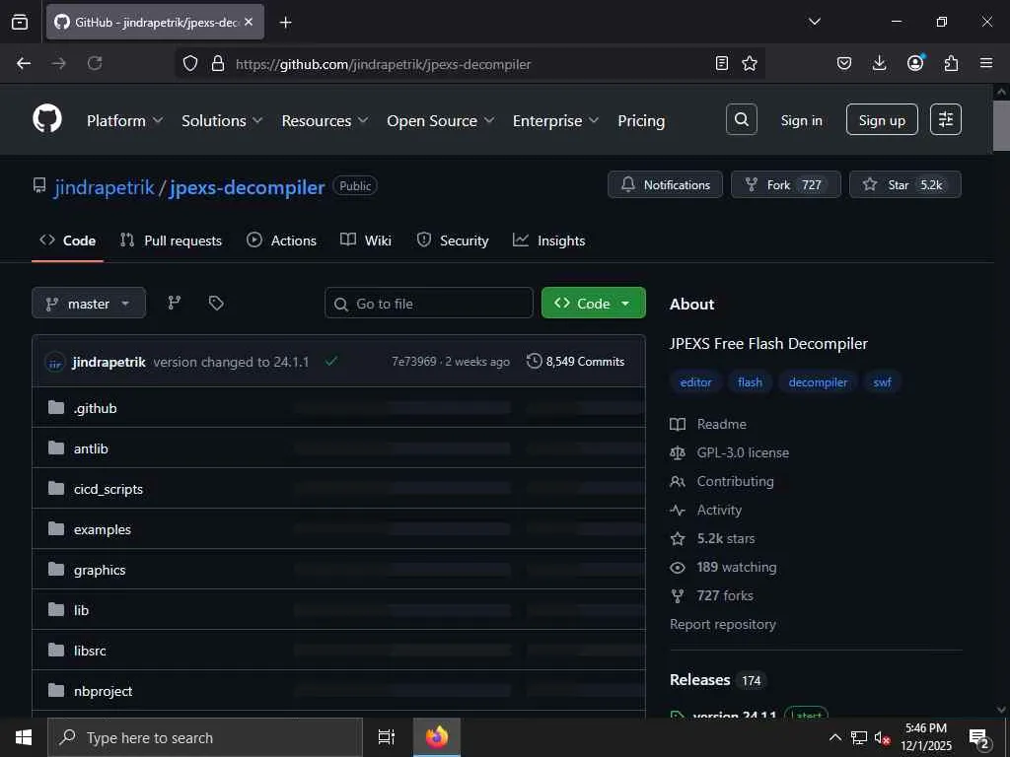Click the Windows taskbar search box

(x=205, y=737)
